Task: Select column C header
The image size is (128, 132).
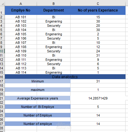Action: coord(98,4)
